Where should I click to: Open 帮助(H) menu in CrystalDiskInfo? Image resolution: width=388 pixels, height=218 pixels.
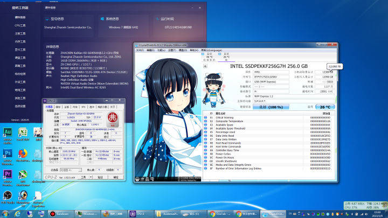click(x=194, y=50)
